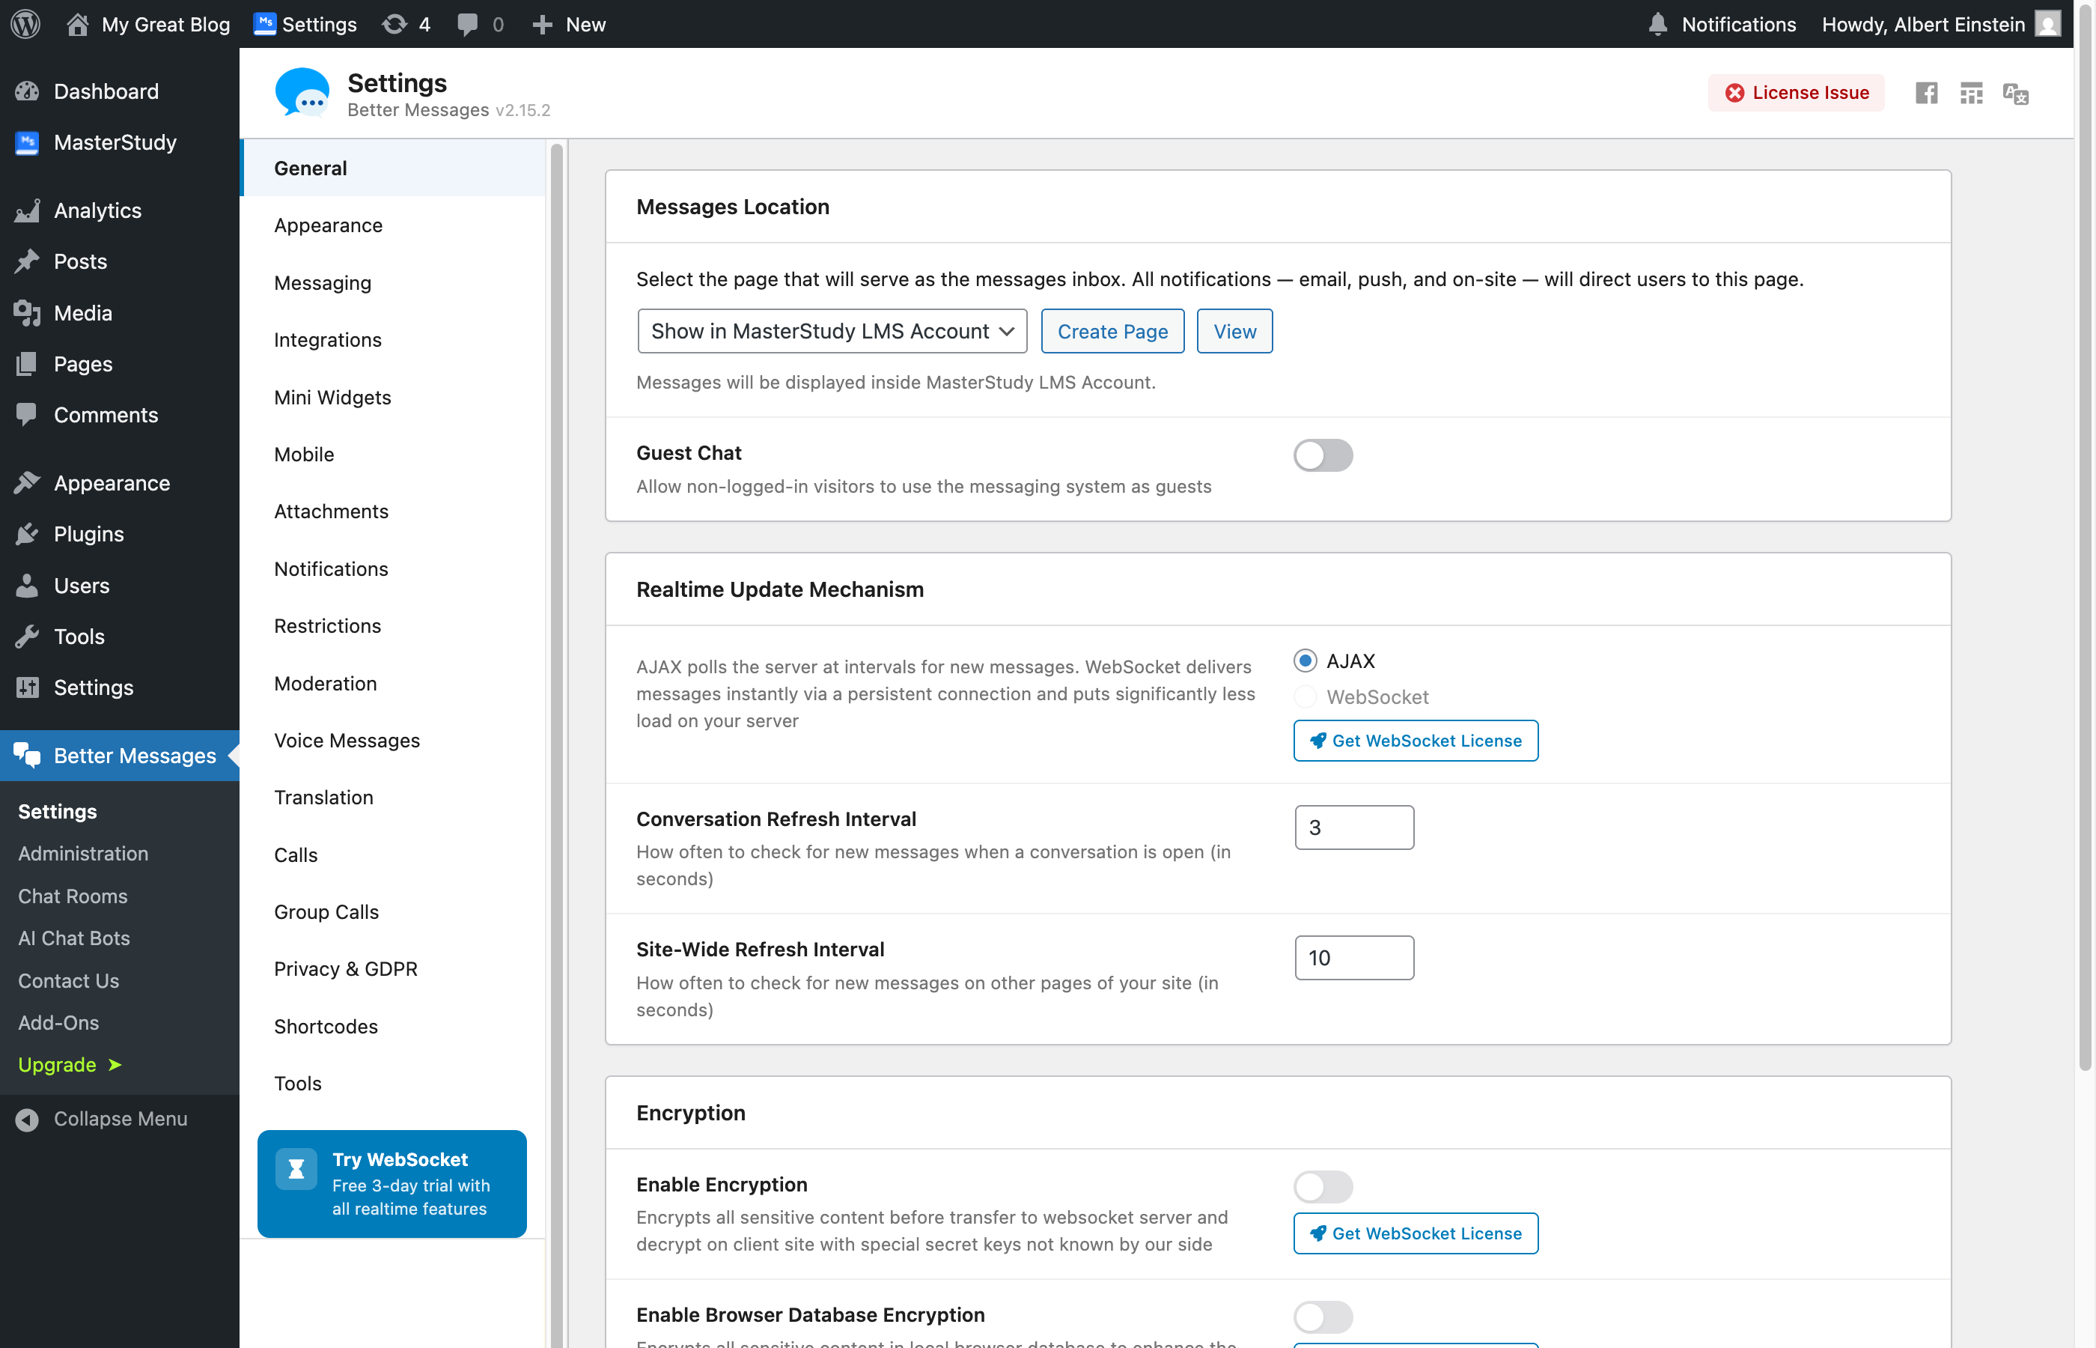Click the settings tabs list scrollbar
The height and width of the screenshot is (1348, 2096).
coord(556,744)
